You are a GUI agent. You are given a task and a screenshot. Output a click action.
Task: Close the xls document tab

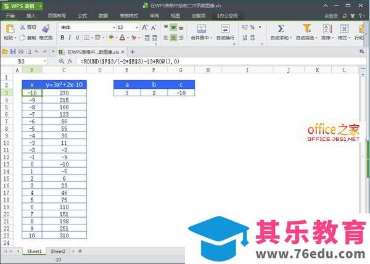(123, 52)
